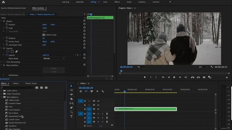
Task: Open the History panel tab
Action: (x=16, y=83)
